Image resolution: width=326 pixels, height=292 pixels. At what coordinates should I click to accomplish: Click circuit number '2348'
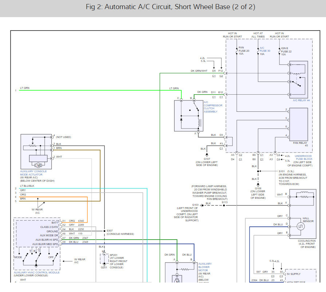[85, 242]
